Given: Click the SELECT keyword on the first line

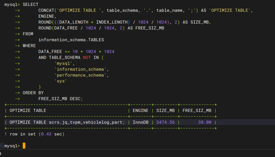Looking at the screenshot, I should [x=30, y=5].
